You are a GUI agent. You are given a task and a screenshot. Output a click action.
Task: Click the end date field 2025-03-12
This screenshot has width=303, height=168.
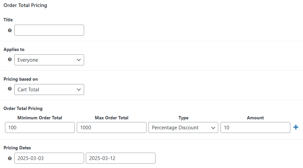[120, 158]
